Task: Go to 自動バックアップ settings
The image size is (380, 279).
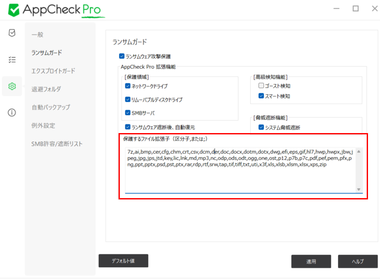Action: [x=50, y=107]
